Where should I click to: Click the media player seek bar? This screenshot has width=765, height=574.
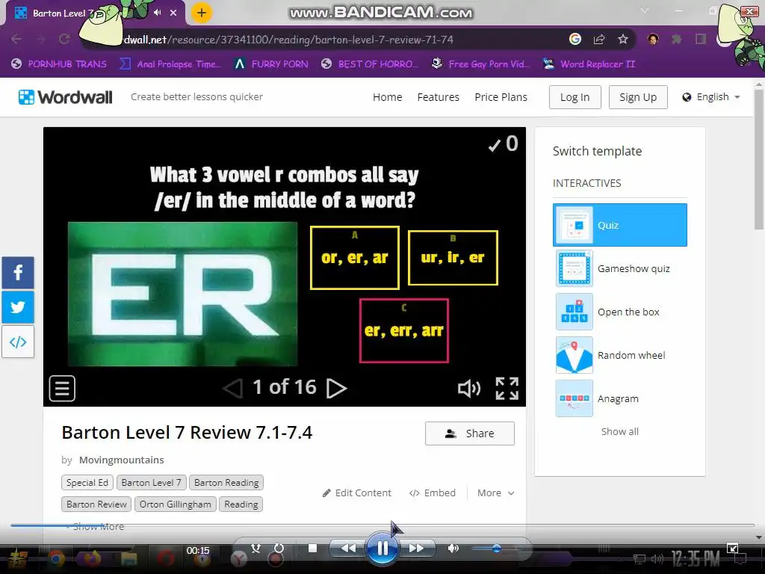pyautogui.click(x=382, y=525)
